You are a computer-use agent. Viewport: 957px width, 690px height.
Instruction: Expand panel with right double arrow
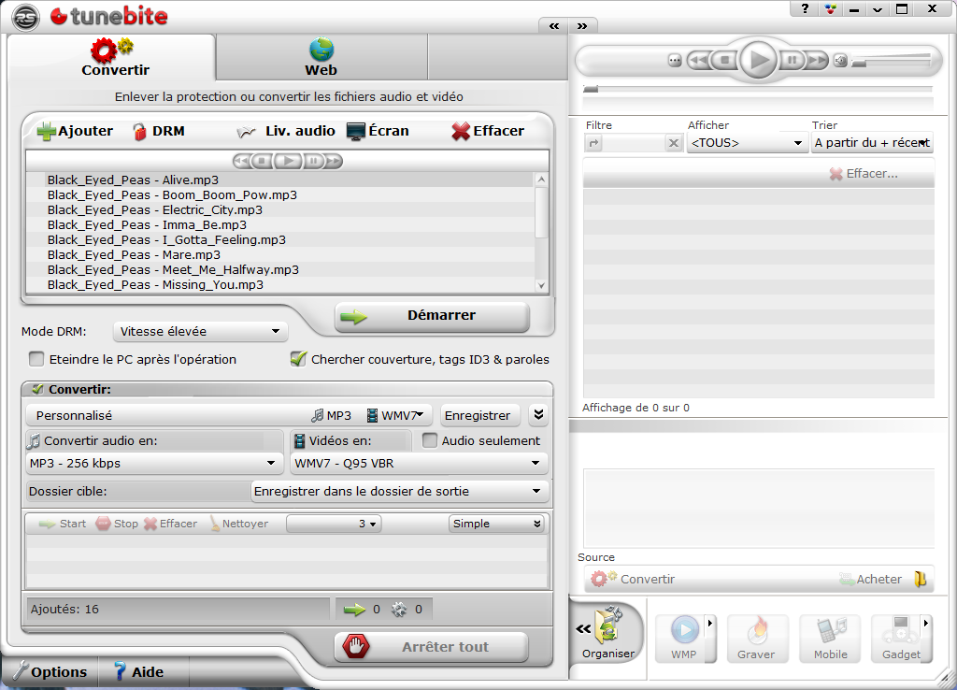582,26
